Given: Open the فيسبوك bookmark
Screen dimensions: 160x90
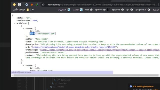Looking at the screenshot, I should click(155, 10).
